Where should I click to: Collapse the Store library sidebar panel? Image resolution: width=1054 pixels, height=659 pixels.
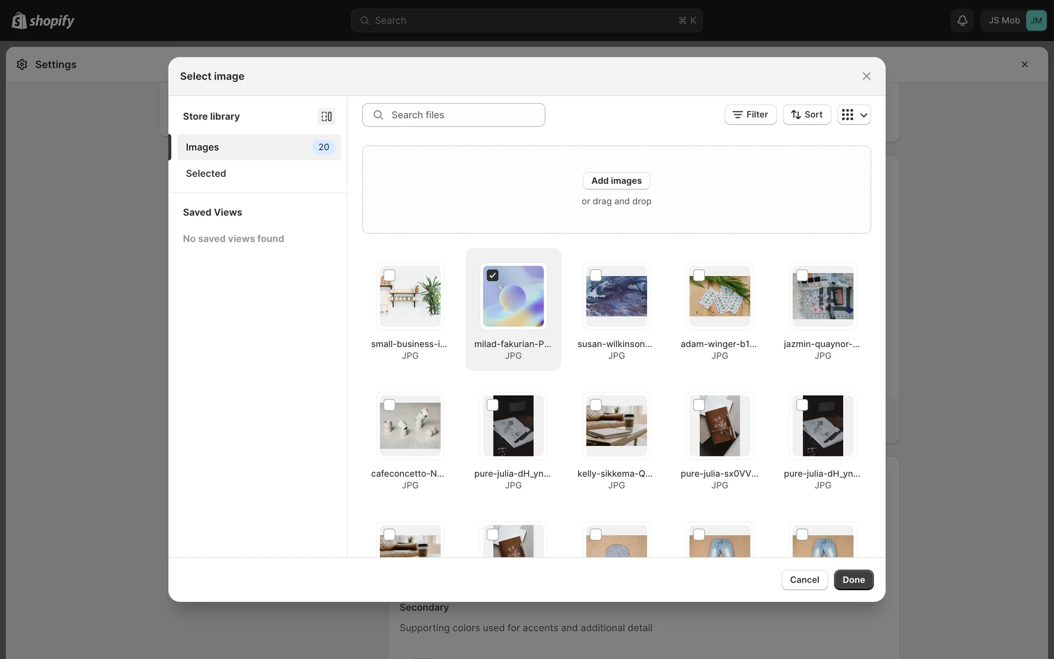coord(326,116)
